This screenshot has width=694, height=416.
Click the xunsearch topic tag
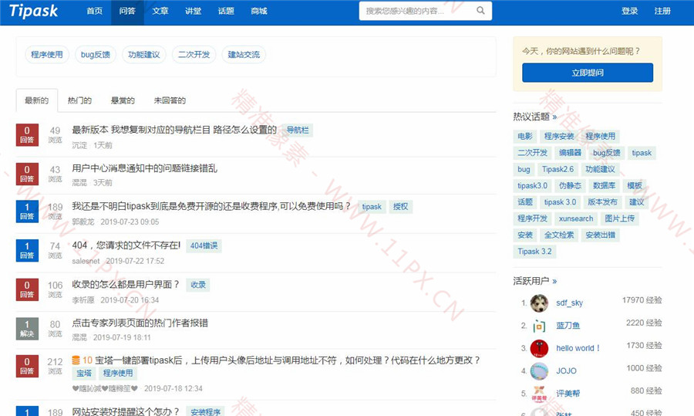(576, 218)
